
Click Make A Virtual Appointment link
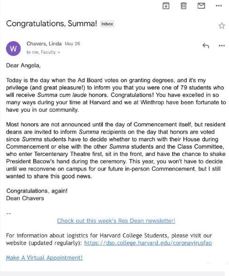click(x=44, y=258)
